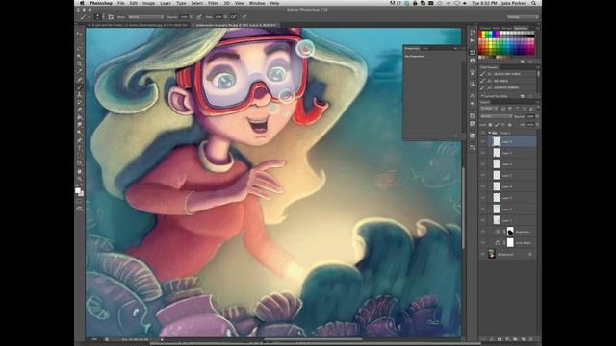
Task: Open the Window menu
Action: 257,3
